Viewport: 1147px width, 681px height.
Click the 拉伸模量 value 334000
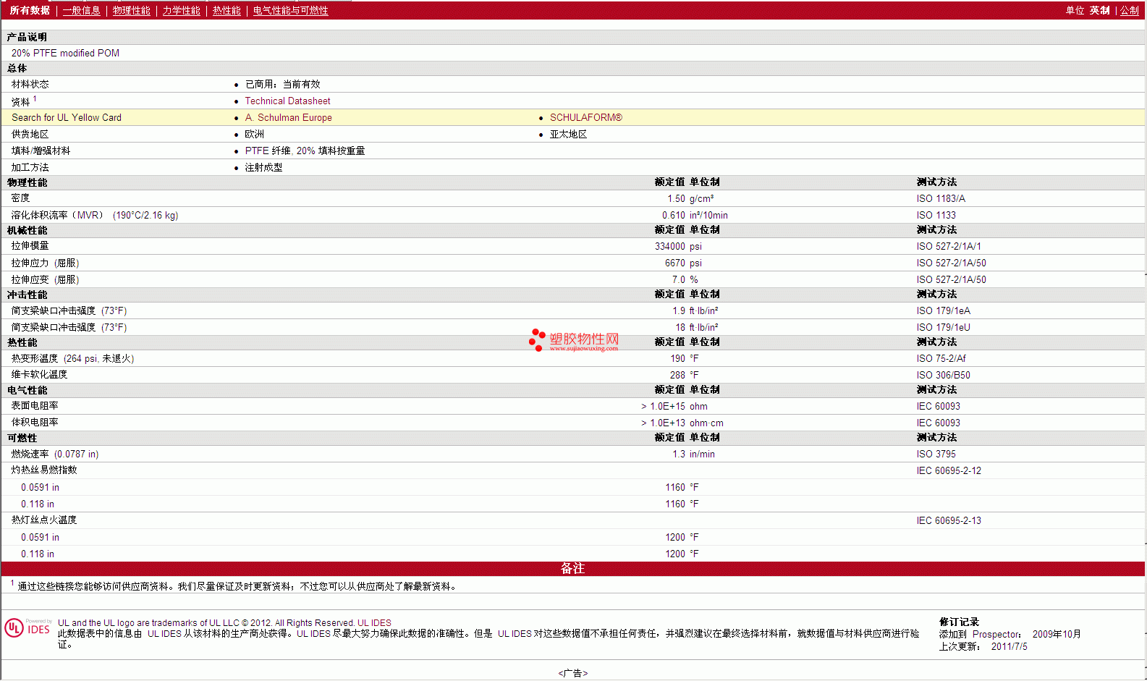(x=669, y=247)
